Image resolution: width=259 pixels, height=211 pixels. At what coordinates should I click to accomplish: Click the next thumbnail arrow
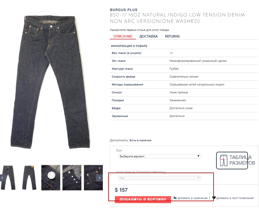click(99, 178)
